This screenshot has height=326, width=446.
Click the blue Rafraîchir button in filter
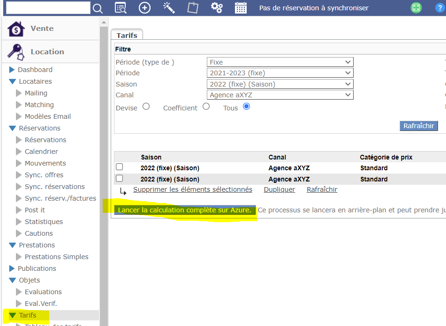[418, 126]
